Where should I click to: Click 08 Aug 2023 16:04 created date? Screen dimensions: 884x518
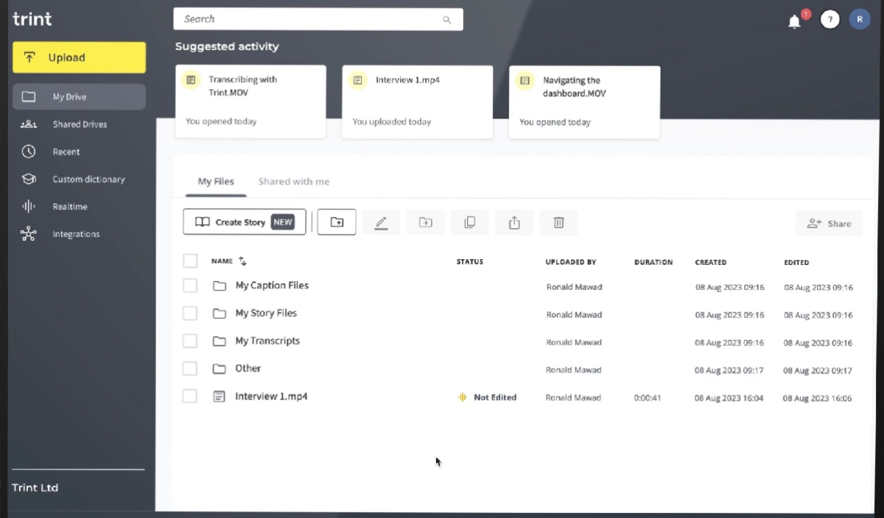[x=729, y=398]
